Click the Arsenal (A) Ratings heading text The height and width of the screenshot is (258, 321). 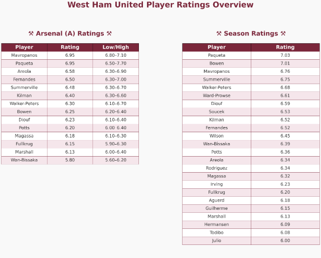(x=70, y=34)
